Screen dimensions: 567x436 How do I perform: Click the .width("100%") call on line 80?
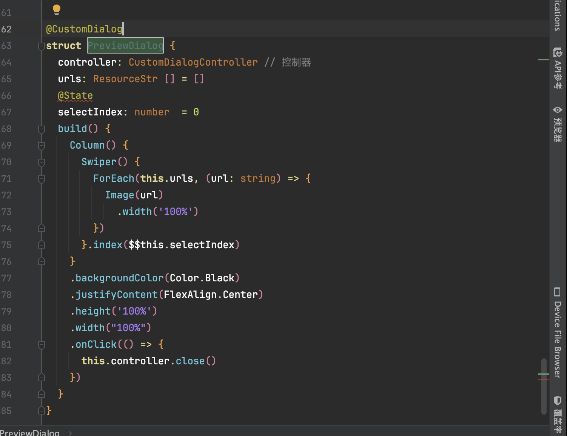pos(111,328)
